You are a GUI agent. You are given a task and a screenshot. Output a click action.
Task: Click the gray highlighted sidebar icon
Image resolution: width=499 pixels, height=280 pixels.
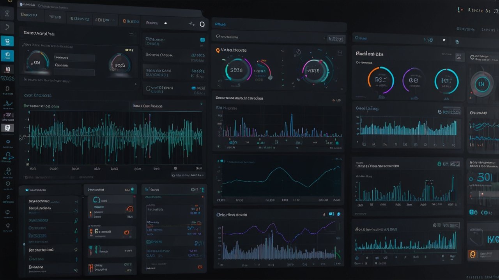click(x=7, y=128)
